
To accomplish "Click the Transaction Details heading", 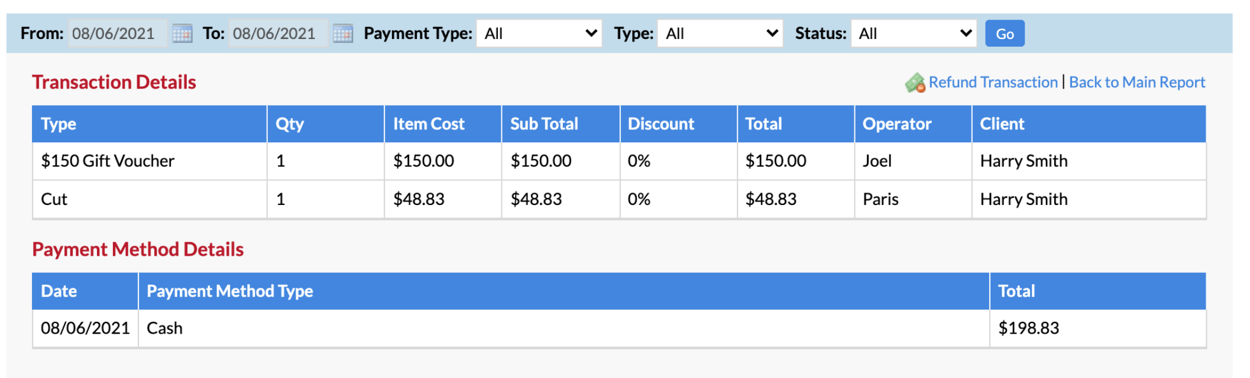I will pyautogui.click(x=114, y=82).
